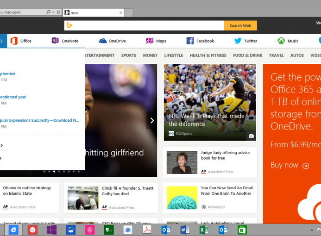Open the calendar-grid taskbar app icon
The image size is (321, 236).
pos(128,230)
